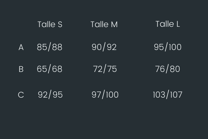Click the letter S in Talle S
The image size is (208, 139).
[60, 24]
